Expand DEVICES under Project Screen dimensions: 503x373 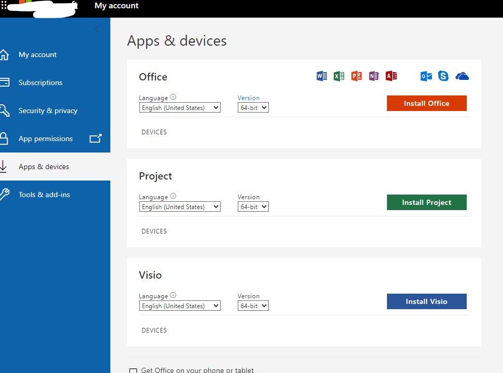[154, 231]
